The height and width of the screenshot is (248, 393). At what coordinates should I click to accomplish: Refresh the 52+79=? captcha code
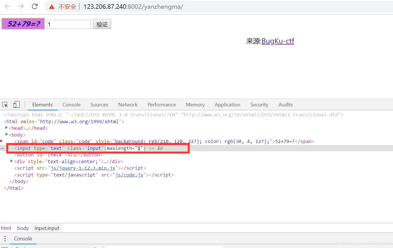(23, 24)
